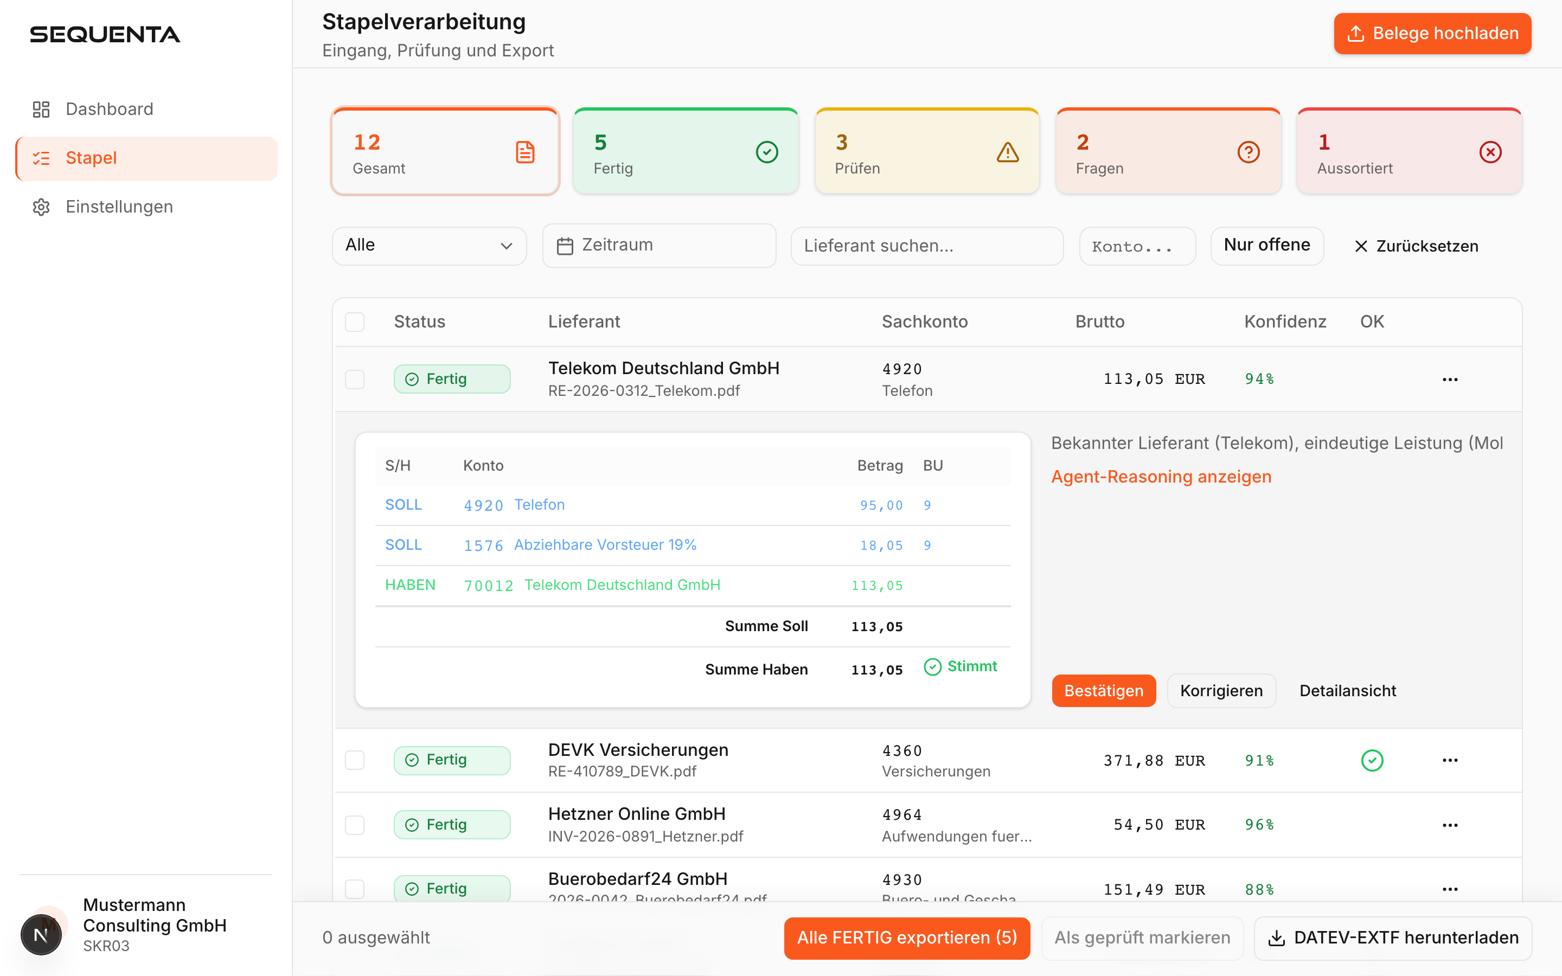
Task: Click Dashboard icon in sidebar
Action: click(x=41, y=109)
